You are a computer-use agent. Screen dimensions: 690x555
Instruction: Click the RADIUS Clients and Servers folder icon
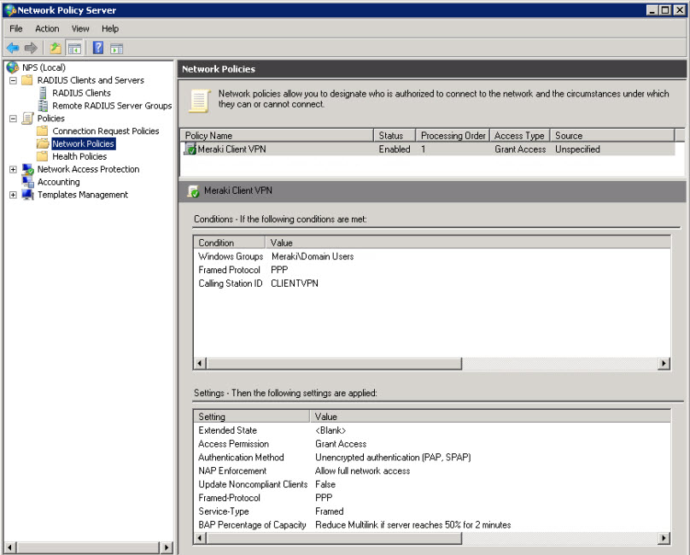(x=27, y=79)
